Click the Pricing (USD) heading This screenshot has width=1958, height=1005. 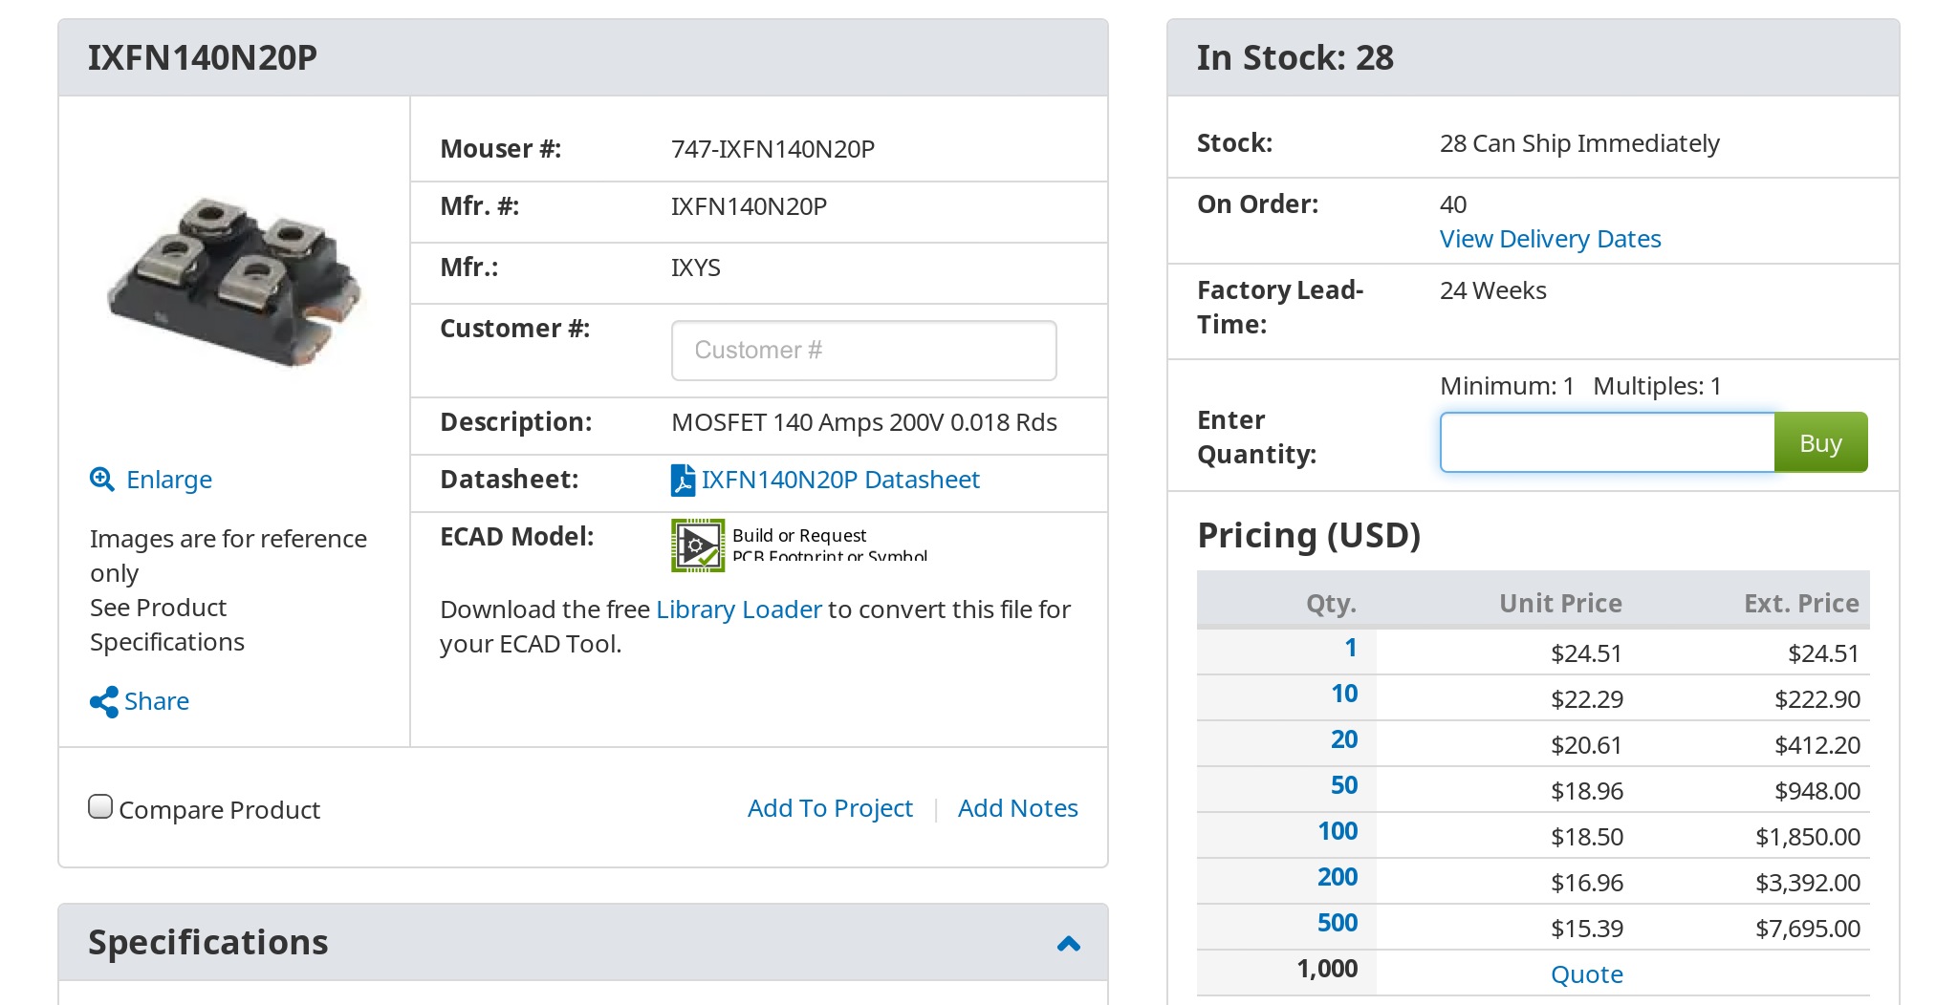point(1309,535)
